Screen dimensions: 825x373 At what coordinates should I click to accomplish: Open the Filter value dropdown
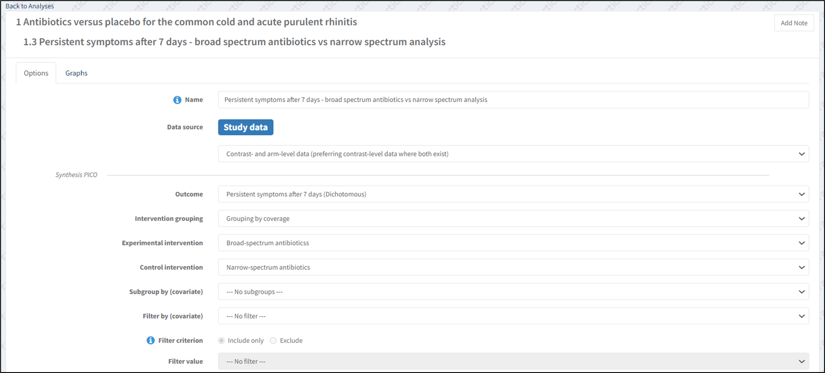point(513,361)
